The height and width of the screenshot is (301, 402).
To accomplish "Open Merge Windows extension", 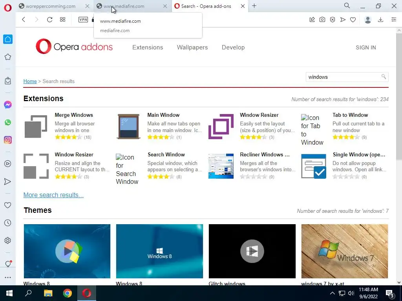I will tap(74, 115).
